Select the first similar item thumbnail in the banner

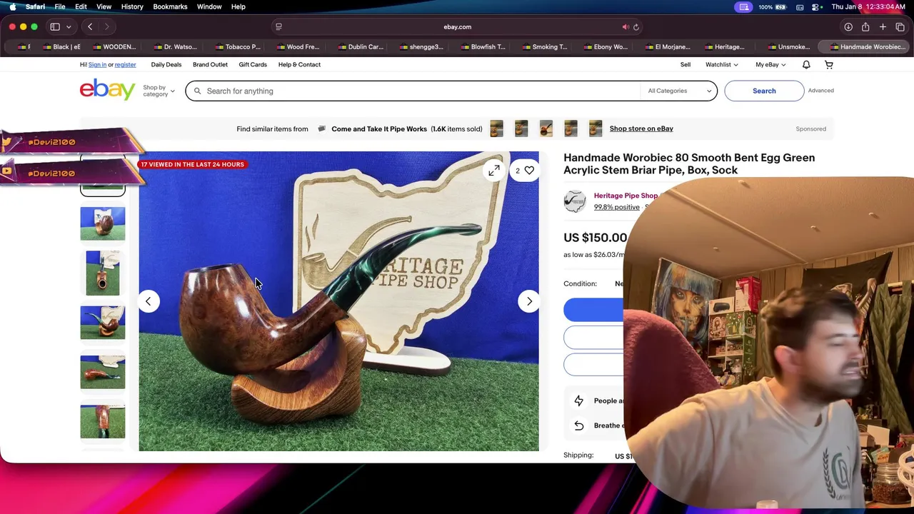(496, 128)
